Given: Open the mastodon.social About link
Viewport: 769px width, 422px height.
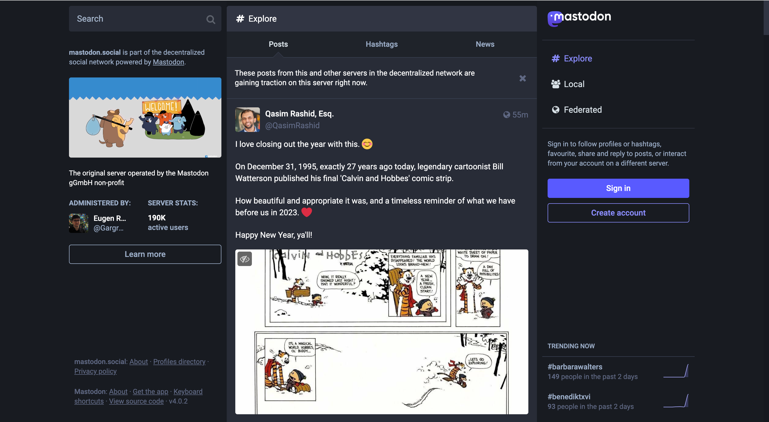Looking at the screenshot, I should (139, 361).
